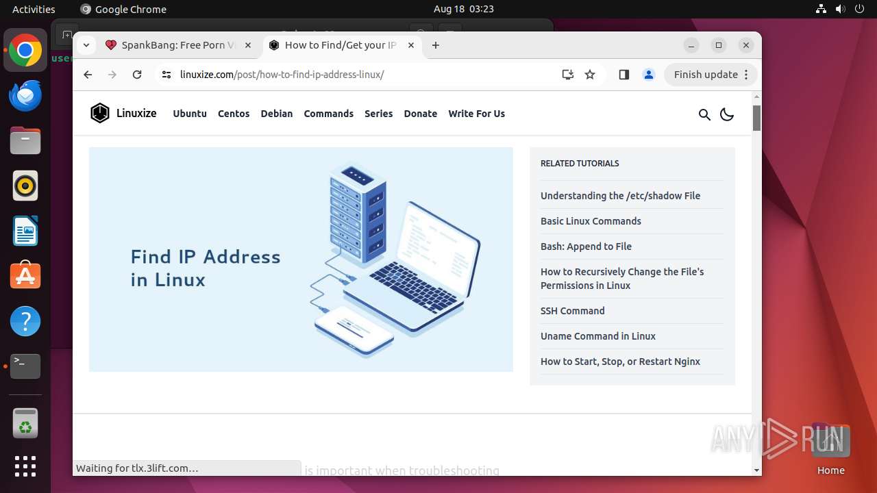This screenshot has width=877, height=493.
Task: Show Applications grid in dock
Action: click(25, 466)
